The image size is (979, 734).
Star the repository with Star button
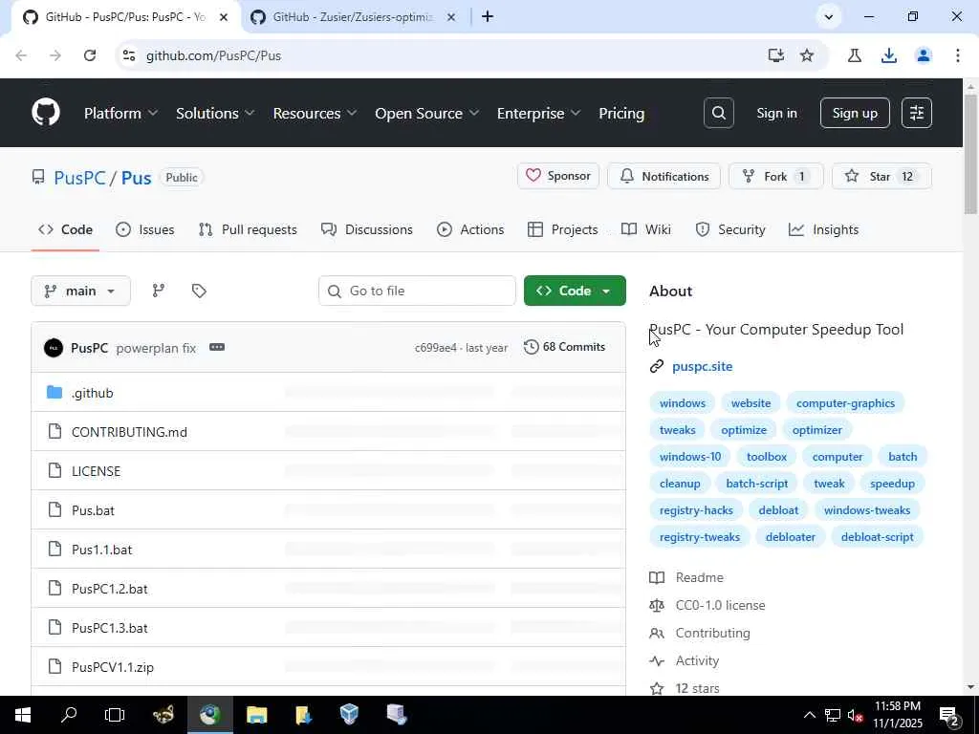(881, 177)
